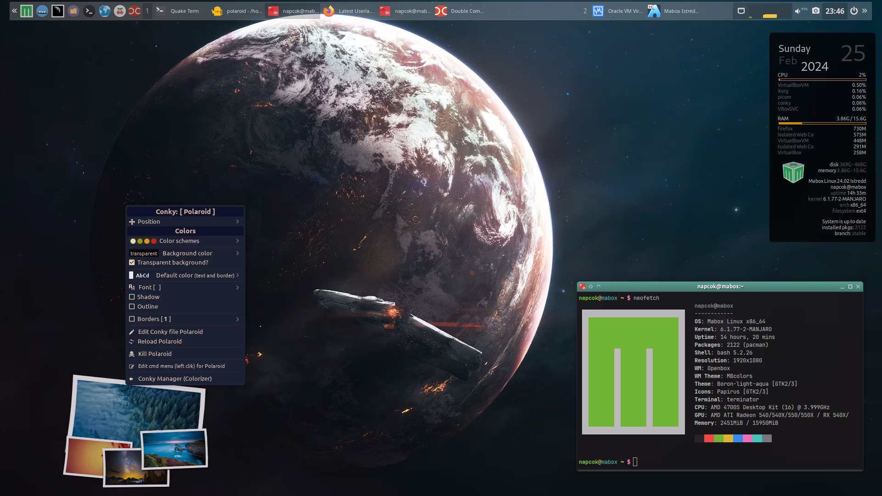Open the network tray icon
This screenshot has height=496, width=882.
point(741,11)
